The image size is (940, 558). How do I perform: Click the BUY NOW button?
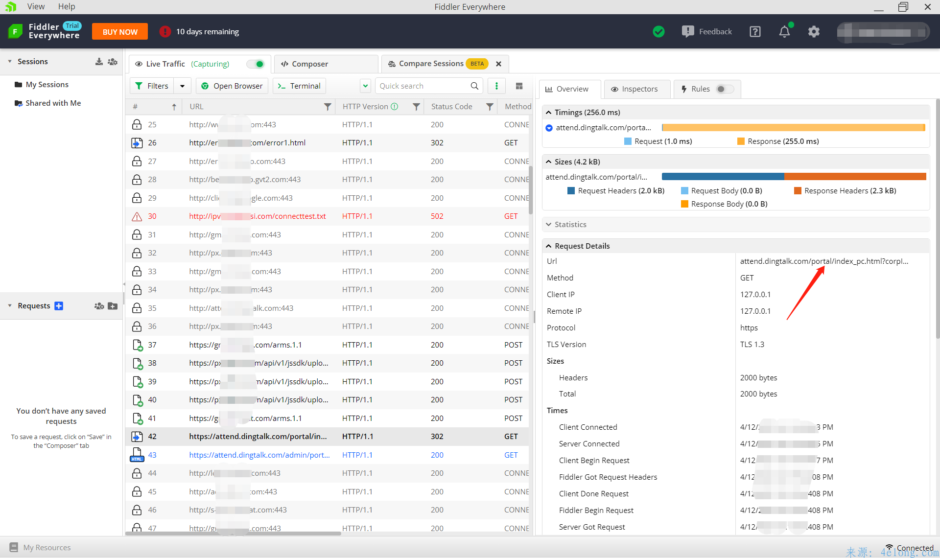pyautogui.click(x=120, y=32)
